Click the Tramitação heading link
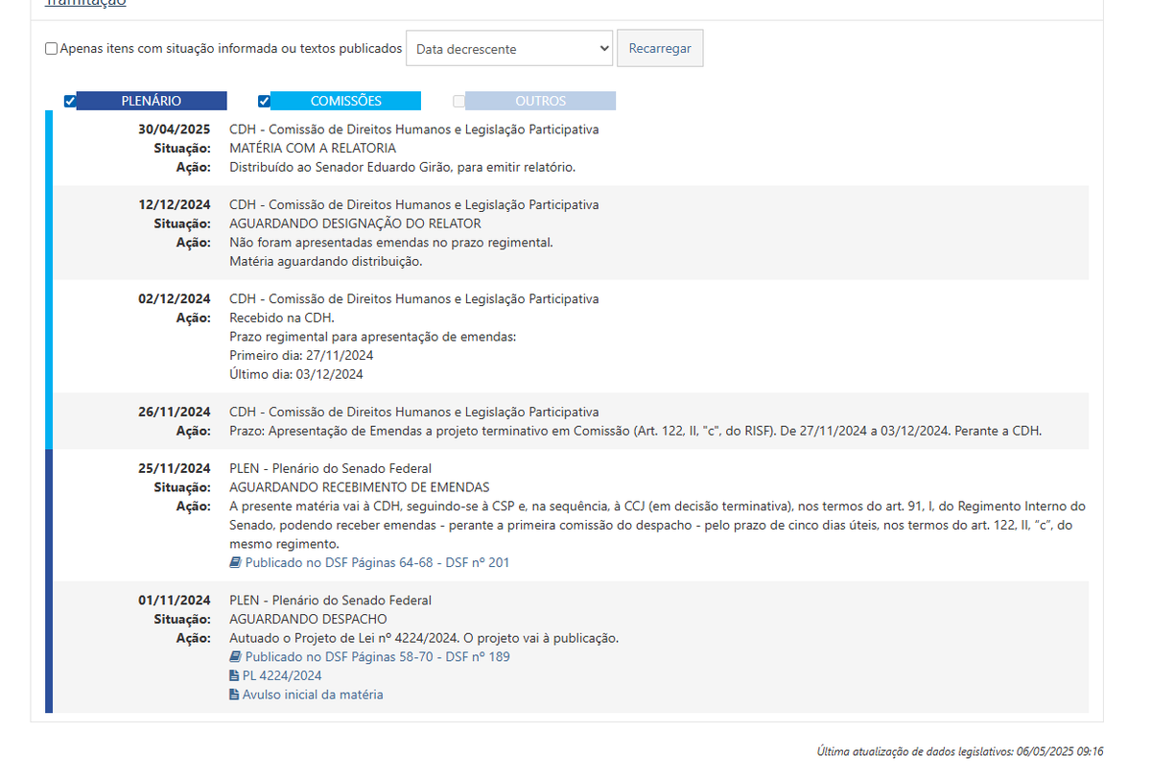 pyautogui.click(x=85, y=3)
